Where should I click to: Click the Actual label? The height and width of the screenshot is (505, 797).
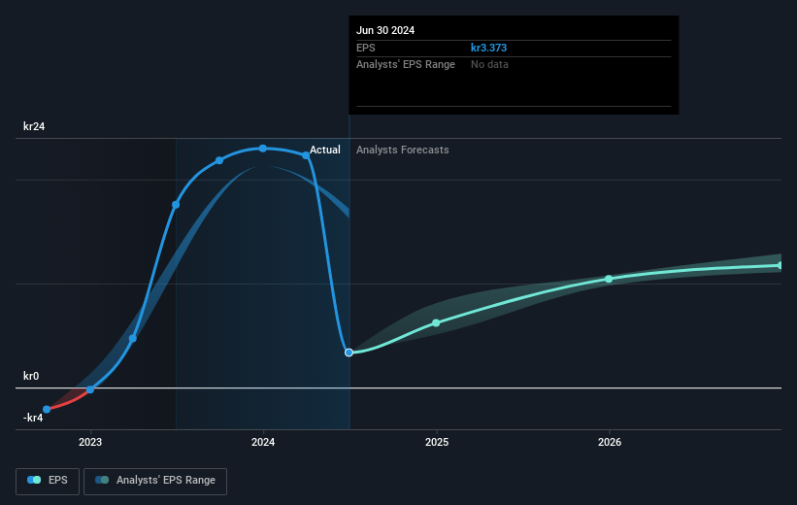[325, 150]
